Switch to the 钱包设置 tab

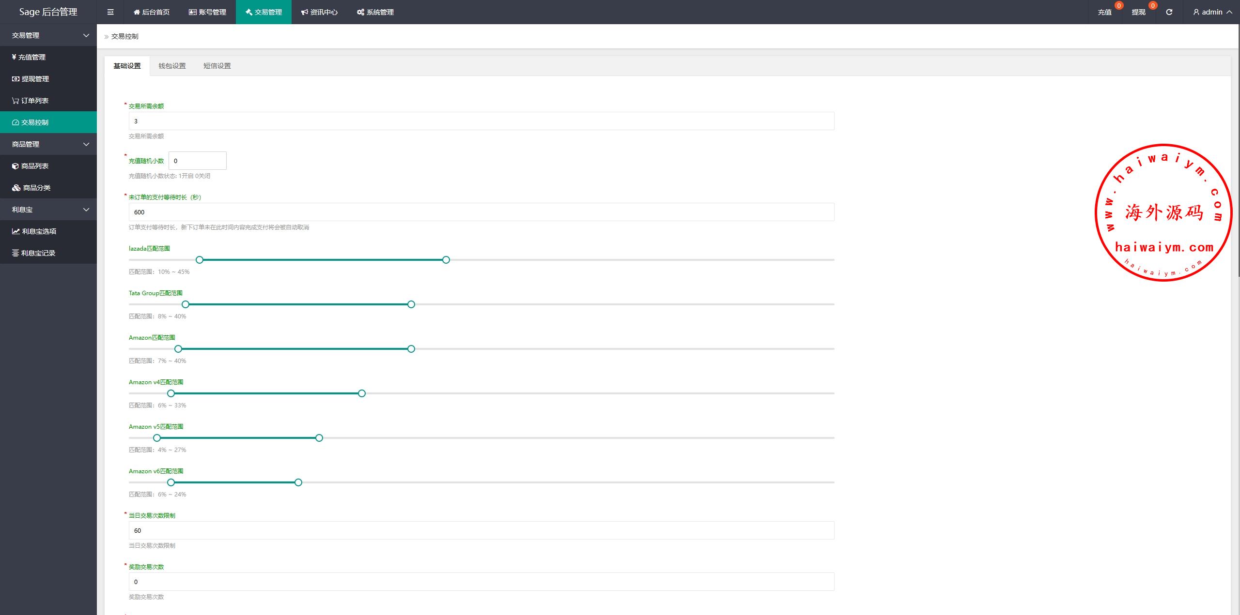[x=172, y=66]
